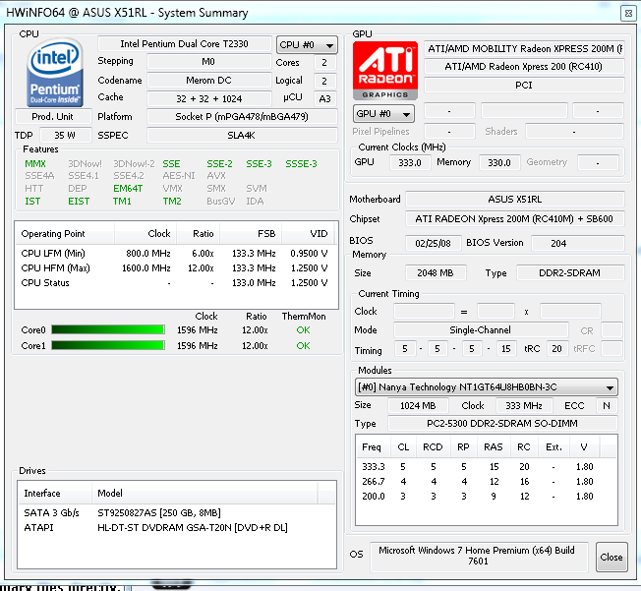Screen dimensions: 641x591
Task: Click the SSSE-3 feature label
Action: 301,163
